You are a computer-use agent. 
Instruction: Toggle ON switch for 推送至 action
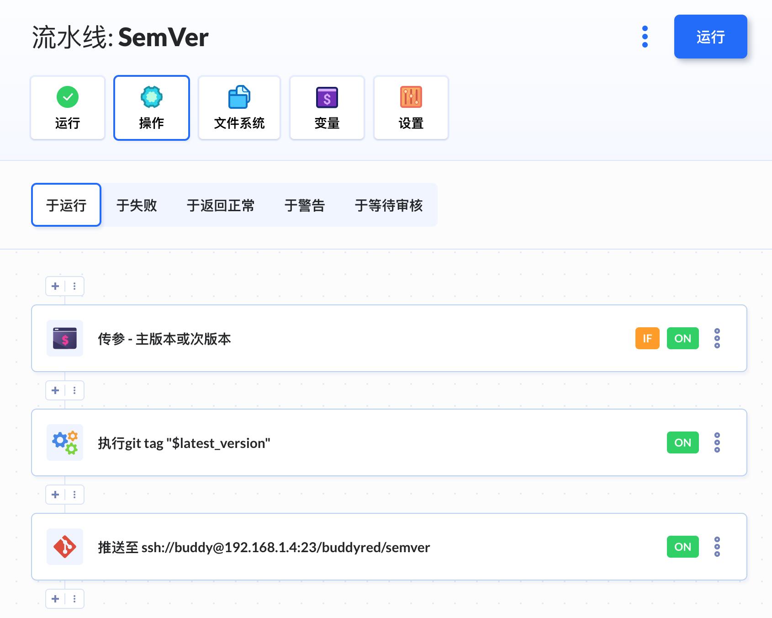pos(683,547)
